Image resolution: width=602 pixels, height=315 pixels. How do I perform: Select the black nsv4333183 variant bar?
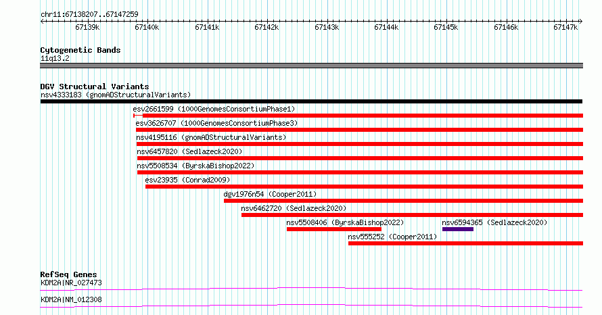pos(311,101)
